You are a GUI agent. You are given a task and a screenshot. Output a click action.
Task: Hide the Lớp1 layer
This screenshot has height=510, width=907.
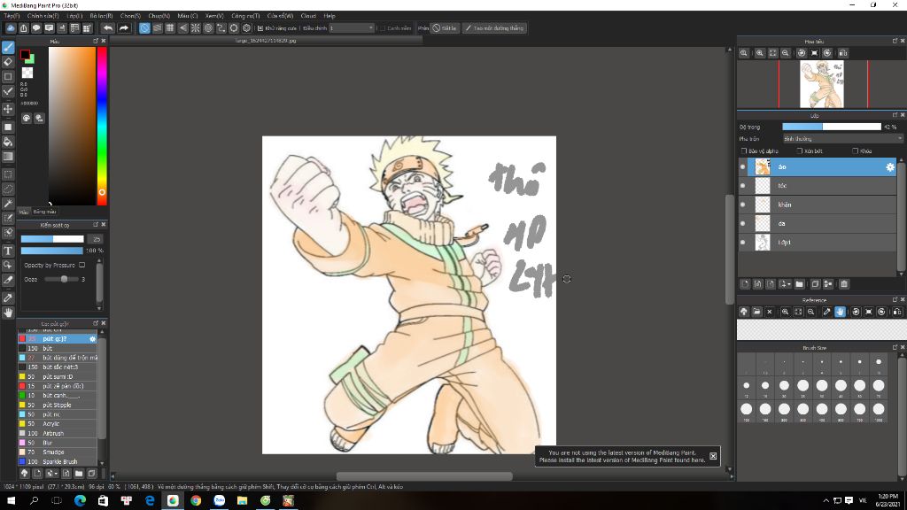pyautogui.click(x=743, y=243)
